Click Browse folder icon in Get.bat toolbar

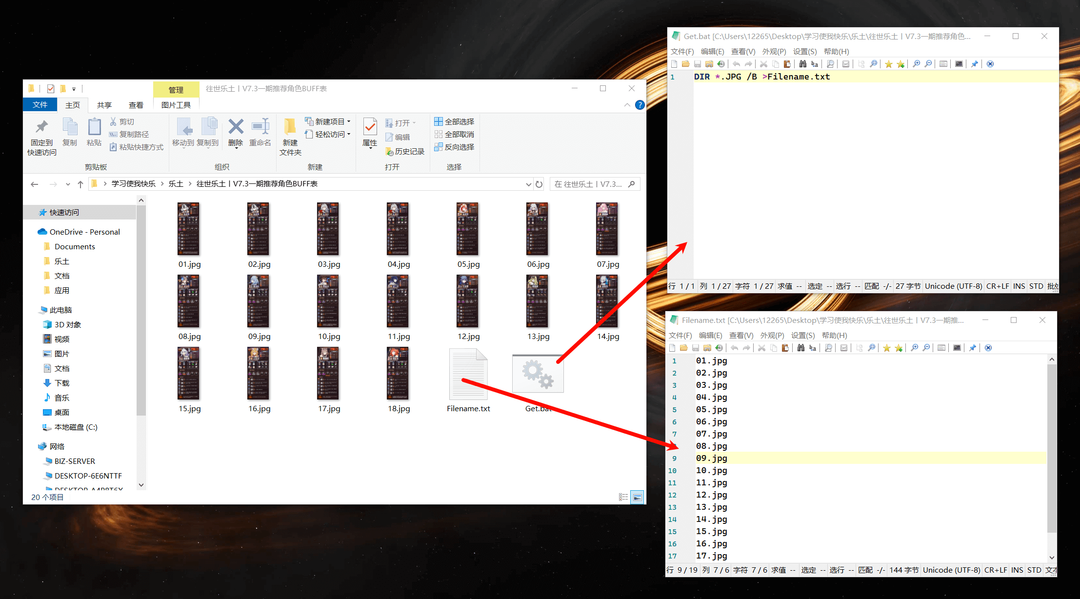[x=709, y=64]
